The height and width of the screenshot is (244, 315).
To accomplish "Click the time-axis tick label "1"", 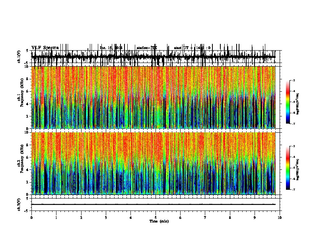I will [56, 218].
